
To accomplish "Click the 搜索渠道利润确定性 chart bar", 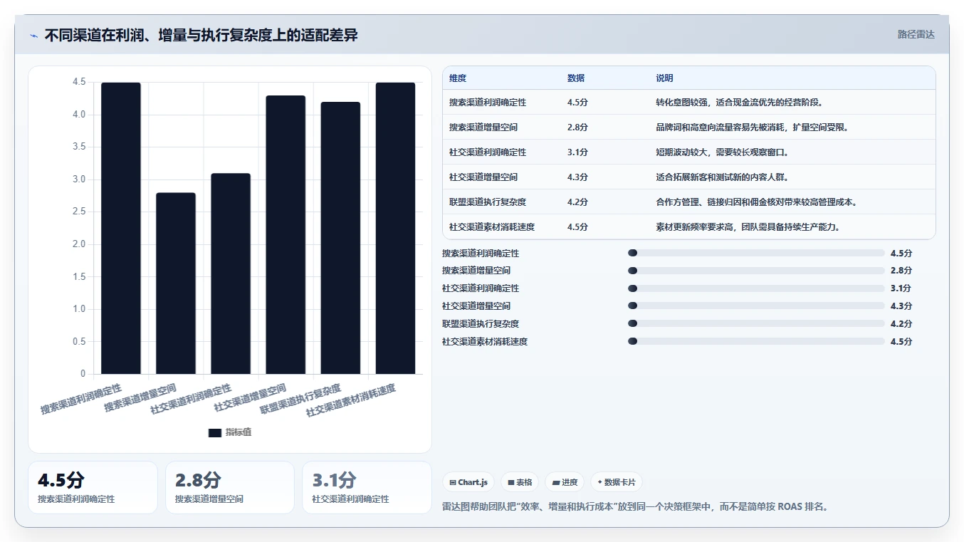I will pyautogui.click(x=121, y=228).
